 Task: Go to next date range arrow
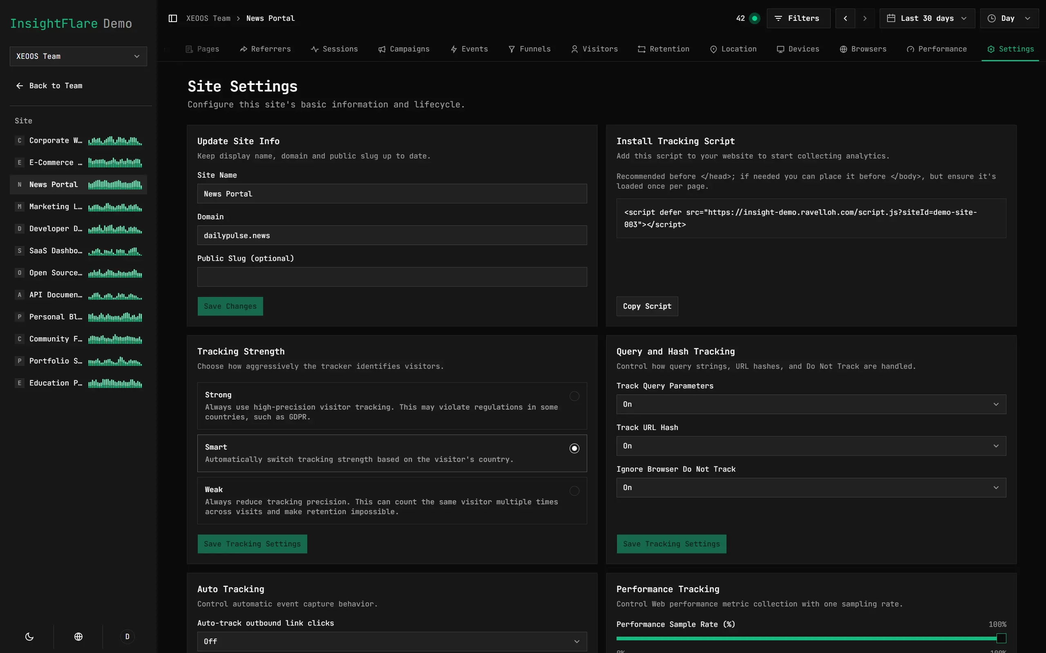(865, 18)
